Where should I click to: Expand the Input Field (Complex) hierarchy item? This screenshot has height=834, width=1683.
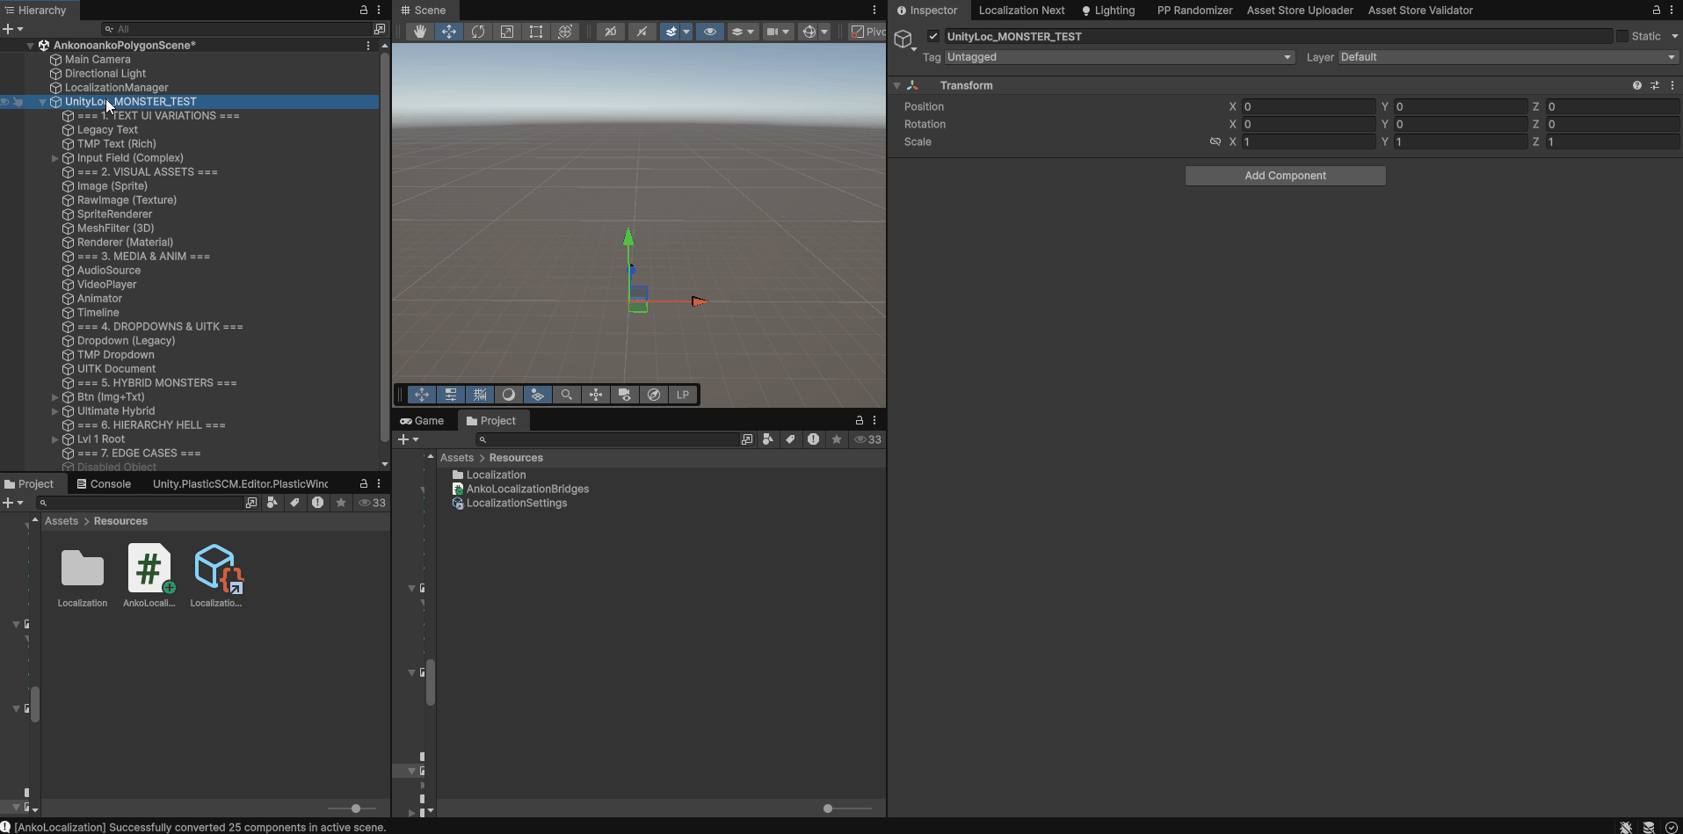click(x=54, y=158)
